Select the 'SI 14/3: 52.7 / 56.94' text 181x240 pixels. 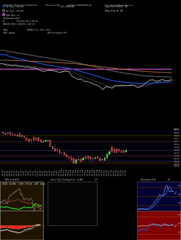(x=27, y=21)
